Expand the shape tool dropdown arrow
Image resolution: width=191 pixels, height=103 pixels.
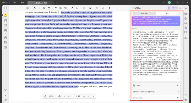(86, 8)
